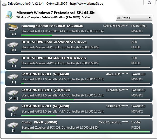Click firmware version 1AC01110
The image size is (157, 139).
pos(138,90)
